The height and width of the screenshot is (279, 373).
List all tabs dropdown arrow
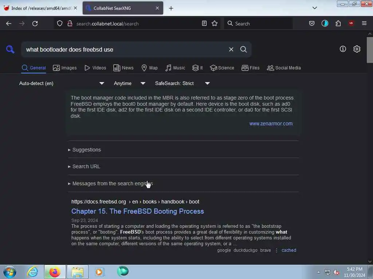(x=314, y=8)
